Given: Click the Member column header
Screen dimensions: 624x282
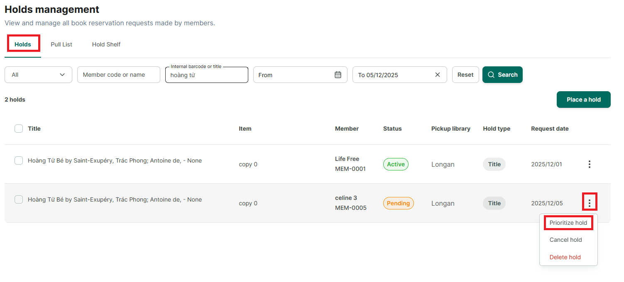Looking at the screenshot, I should pyautogui.click(x=347, y=129).
